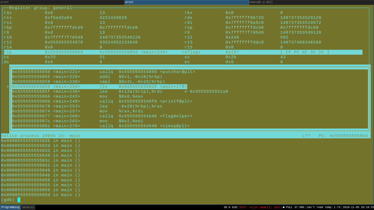Click the battery dot icon before FULL
Screen dimensions: 374x210
(284, 207)
